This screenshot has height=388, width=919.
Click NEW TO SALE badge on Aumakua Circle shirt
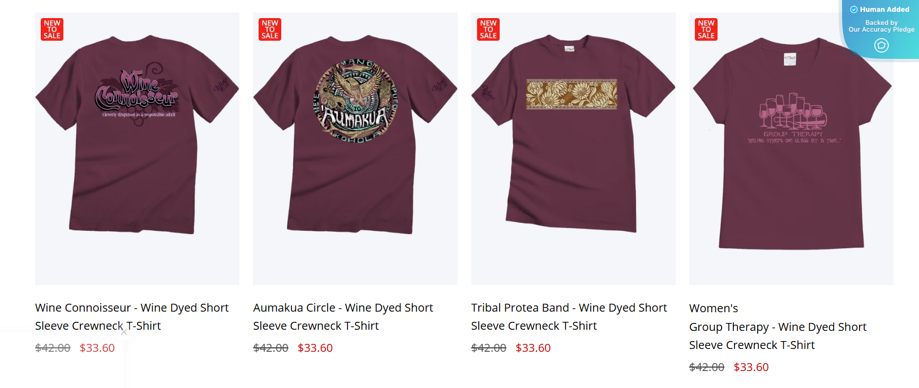[x=270, y=29]
